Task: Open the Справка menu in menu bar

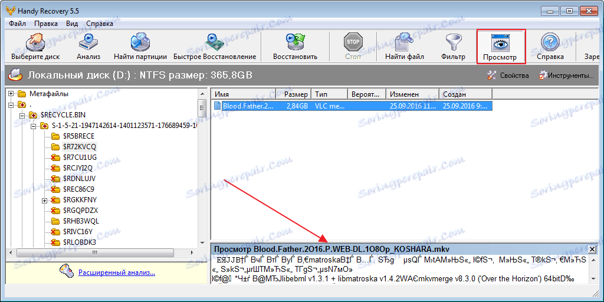Action: coord(99,24)
